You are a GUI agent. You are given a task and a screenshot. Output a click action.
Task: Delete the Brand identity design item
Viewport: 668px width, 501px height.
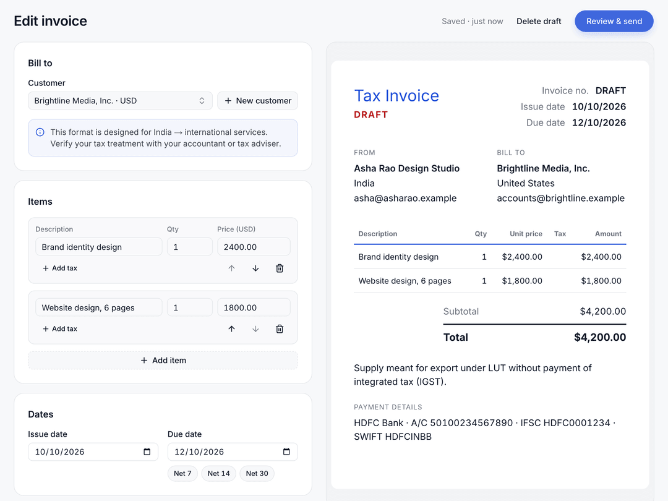280,268
